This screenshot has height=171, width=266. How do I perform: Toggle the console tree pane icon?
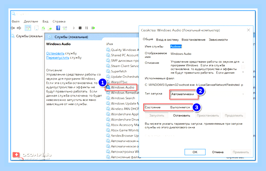(28, 28)
